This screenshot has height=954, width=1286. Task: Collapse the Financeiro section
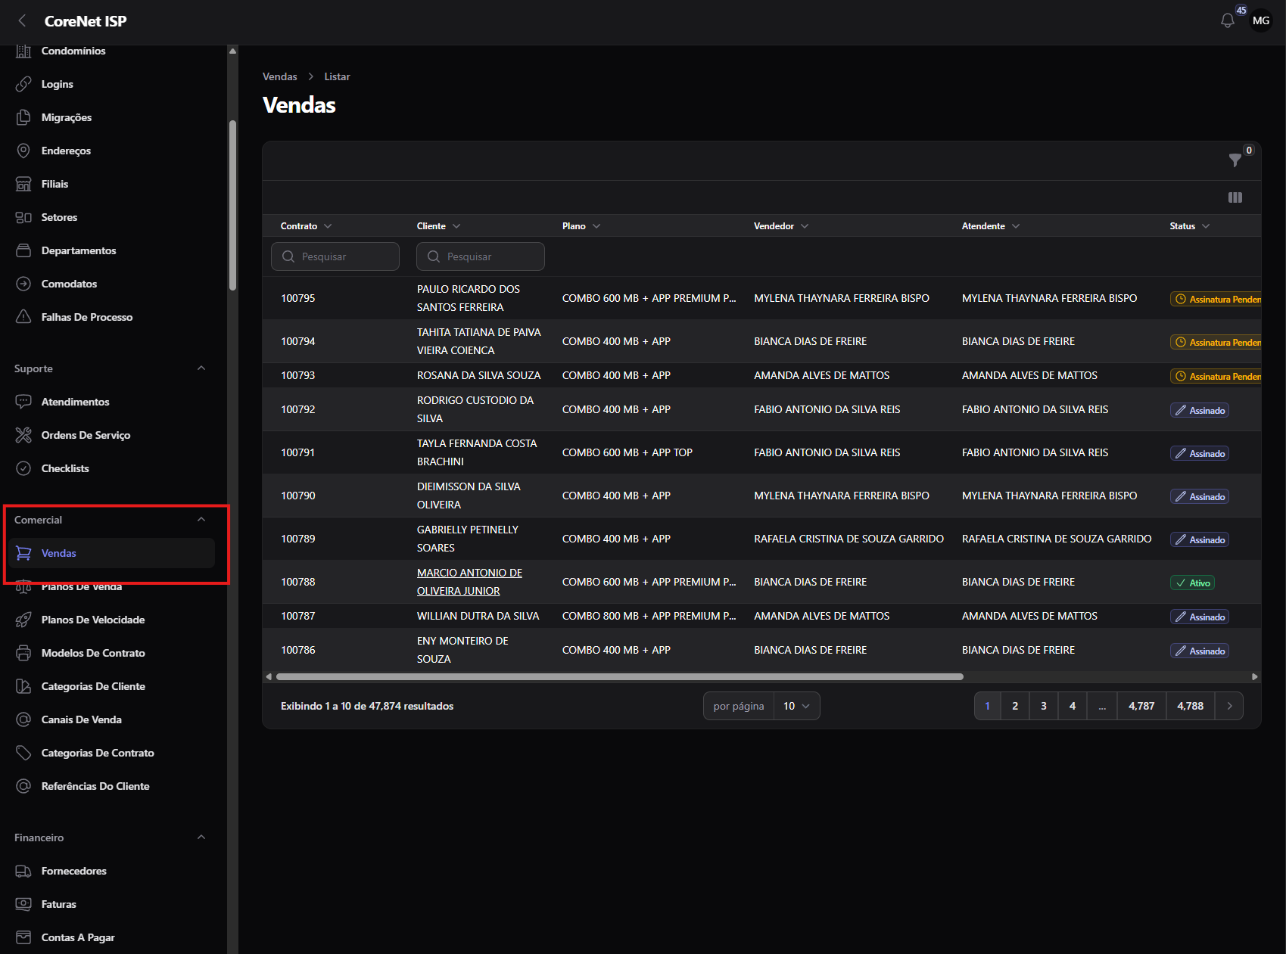point(201,837)
